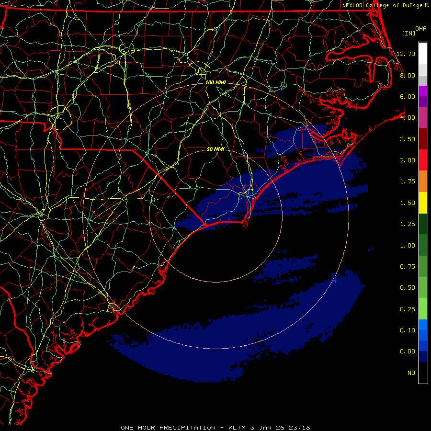The height and width of the screenshot is (431, 431).
Task: Click the "[IN]" units label
Action: [408, 33]
